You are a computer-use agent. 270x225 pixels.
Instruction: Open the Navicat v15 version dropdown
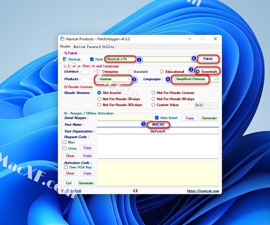coord(150,59)
